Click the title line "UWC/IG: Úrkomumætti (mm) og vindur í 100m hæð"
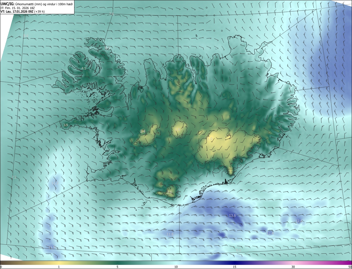Viewport: 352px width, 269px height. pyautogui.click(x=37, y=4)
